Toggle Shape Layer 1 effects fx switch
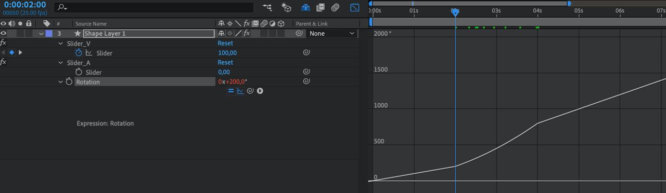The image size is (666, 193). point(247,33)
